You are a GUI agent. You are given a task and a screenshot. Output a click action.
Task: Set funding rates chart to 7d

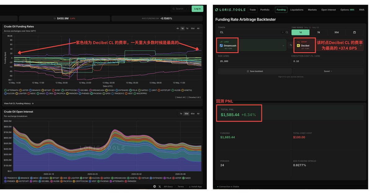point(187,28)
